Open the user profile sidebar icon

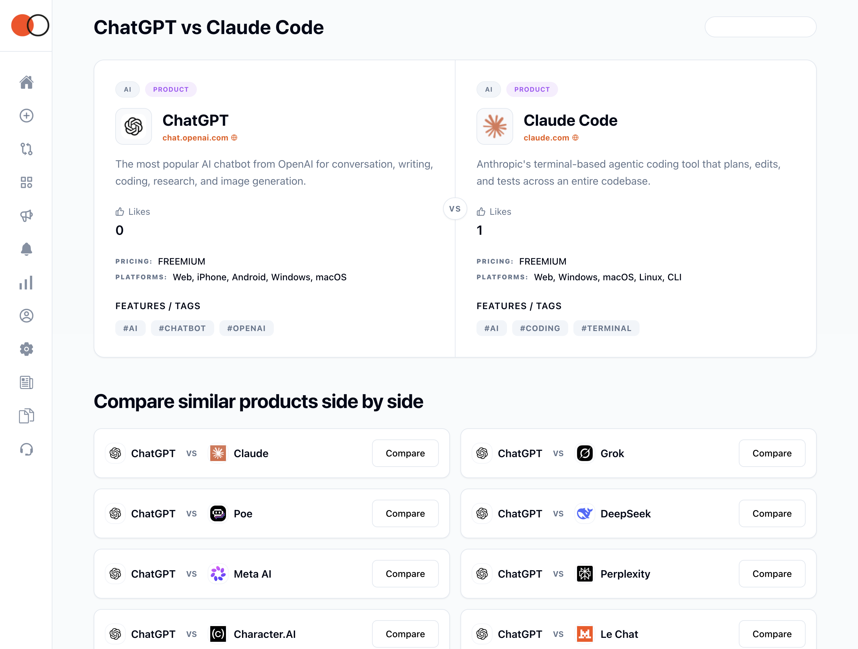[27, 316]
